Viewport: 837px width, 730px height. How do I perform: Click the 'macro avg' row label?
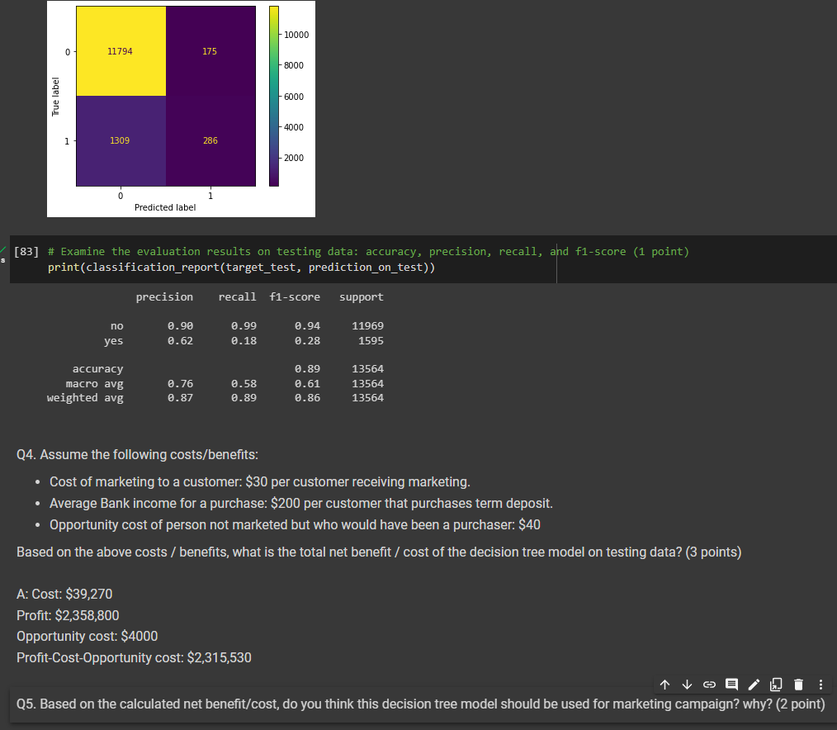click(x=94, y=383)
